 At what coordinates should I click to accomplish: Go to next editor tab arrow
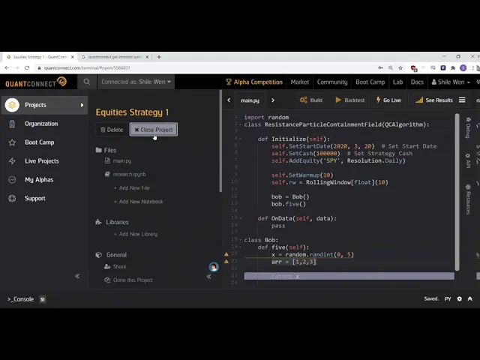click(x=273, y=100)
